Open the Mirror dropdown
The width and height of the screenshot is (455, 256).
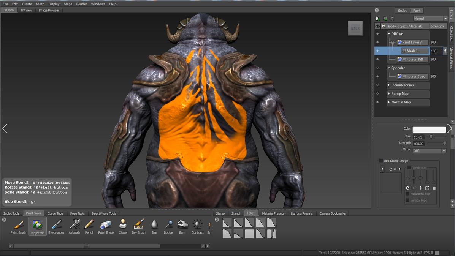pyautogui.click(x=429, y=151)
